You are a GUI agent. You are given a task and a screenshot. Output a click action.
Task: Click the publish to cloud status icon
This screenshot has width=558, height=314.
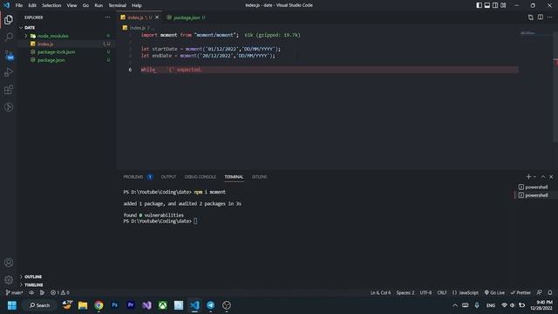click(31, 293)
